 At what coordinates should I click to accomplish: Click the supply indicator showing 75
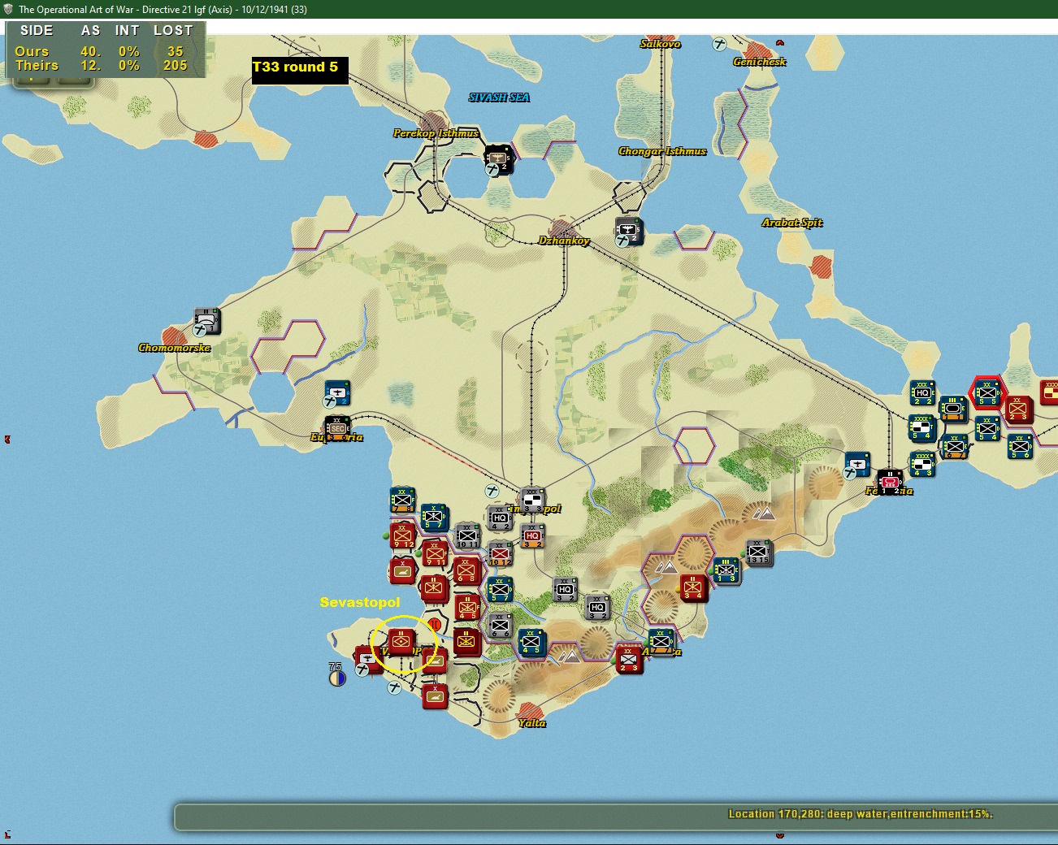coord(336,674)
